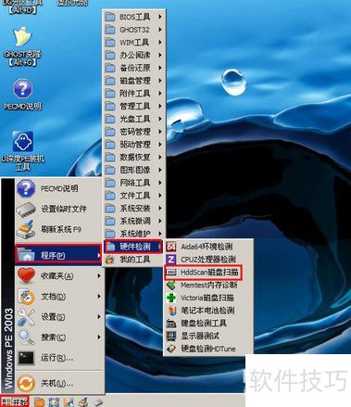Open the 系统维护 menu entry
351x407 pixels.
click(134, 234)
